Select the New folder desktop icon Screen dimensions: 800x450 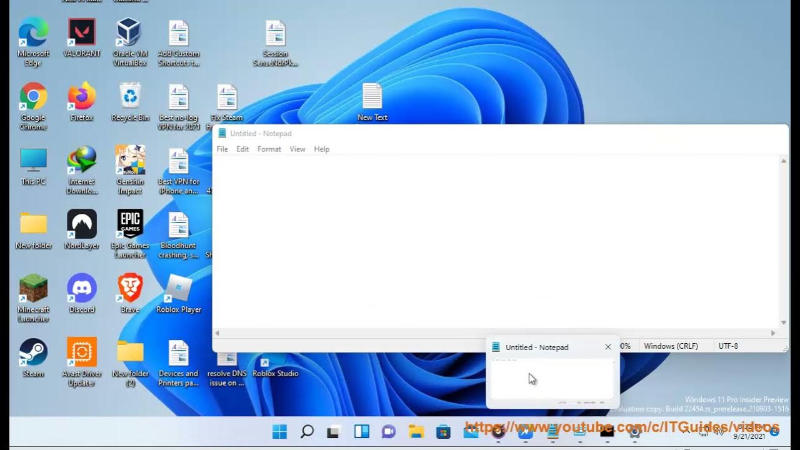coord(33,230)
